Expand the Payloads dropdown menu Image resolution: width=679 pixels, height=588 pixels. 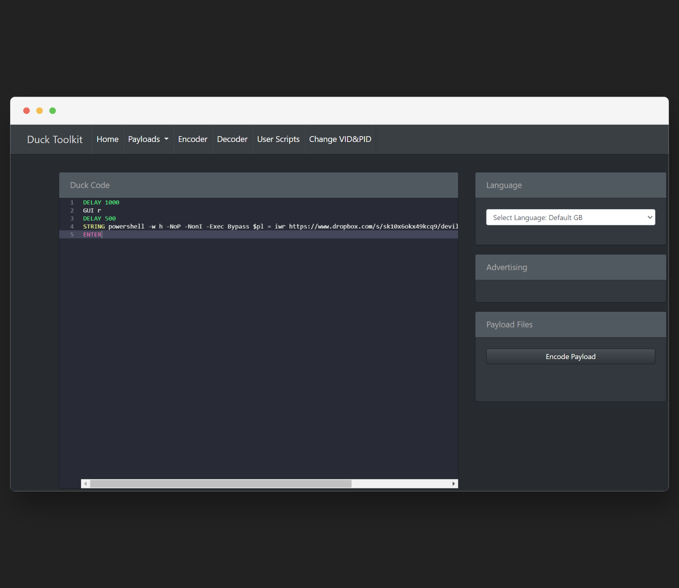click(148, 139)
